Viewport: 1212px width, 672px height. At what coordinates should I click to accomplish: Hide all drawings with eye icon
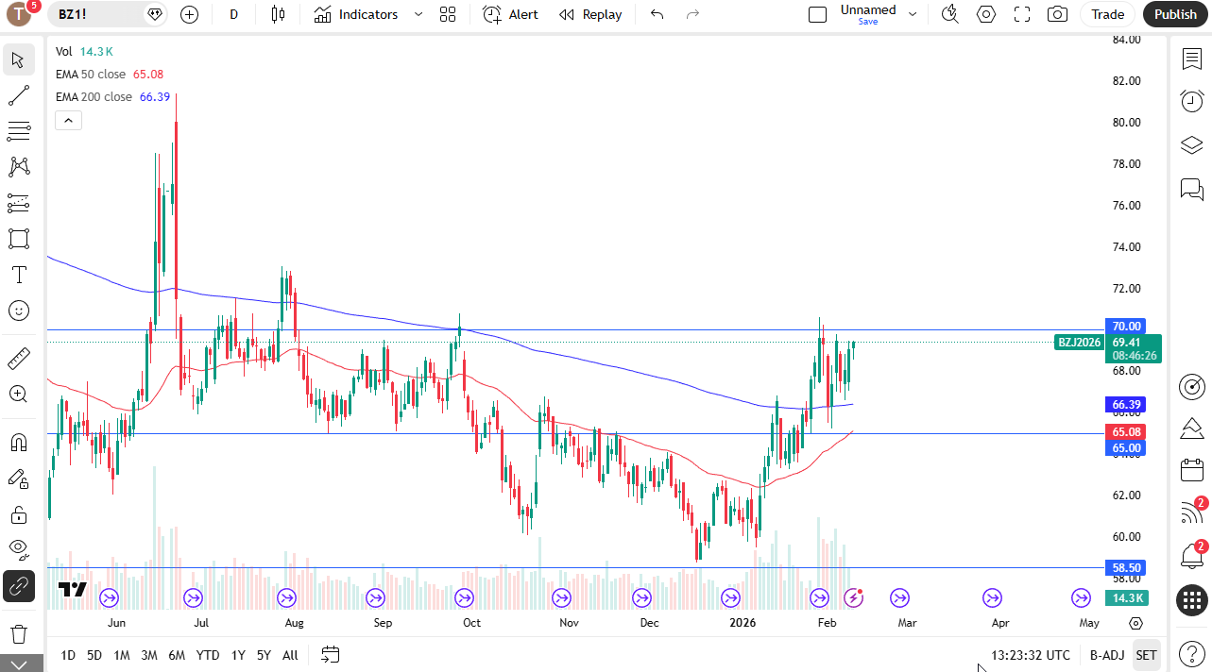click(x=18, y=548)
